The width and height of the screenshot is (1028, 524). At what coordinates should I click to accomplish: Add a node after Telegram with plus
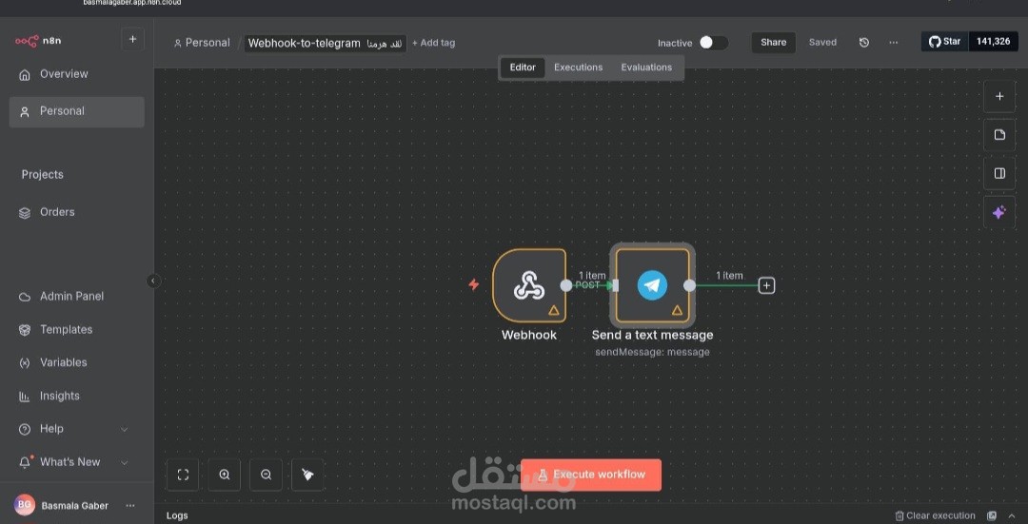point(766,285)
